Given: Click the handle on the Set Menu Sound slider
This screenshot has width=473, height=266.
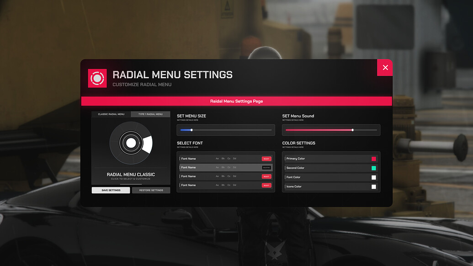Looking at the screenshot, I should [352, 130].
